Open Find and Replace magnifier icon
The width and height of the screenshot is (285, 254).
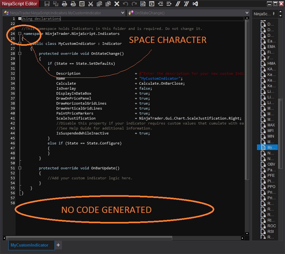[143, 4]
